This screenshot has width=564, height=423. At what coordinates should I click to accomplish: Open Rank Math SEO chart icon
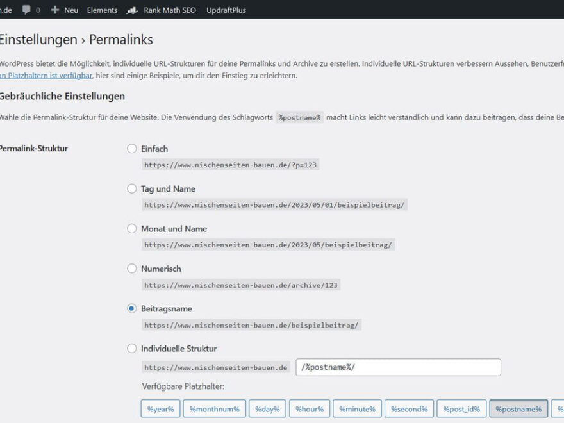point(133,10)
